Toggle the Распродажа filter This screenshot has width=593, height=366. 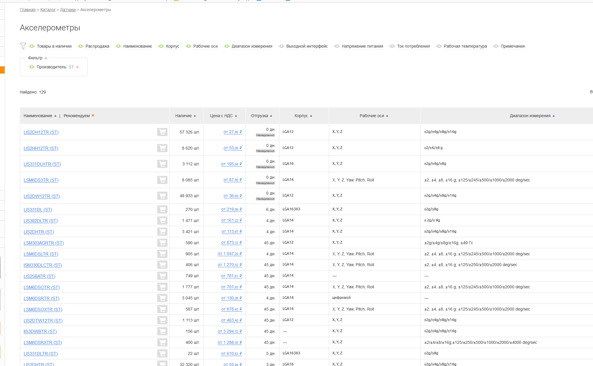click(x=97, y=46)
